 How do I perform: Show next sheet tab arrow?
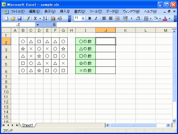(x=12, y=125)
